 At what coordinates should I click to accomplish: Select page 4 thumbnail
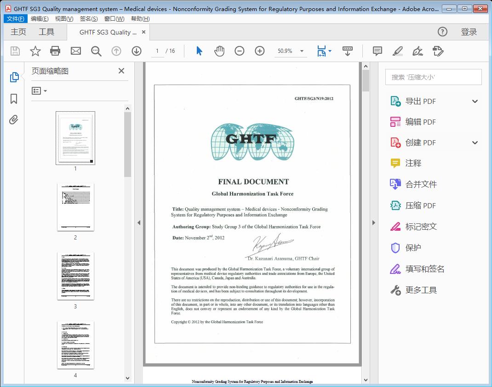click(75, 345)
